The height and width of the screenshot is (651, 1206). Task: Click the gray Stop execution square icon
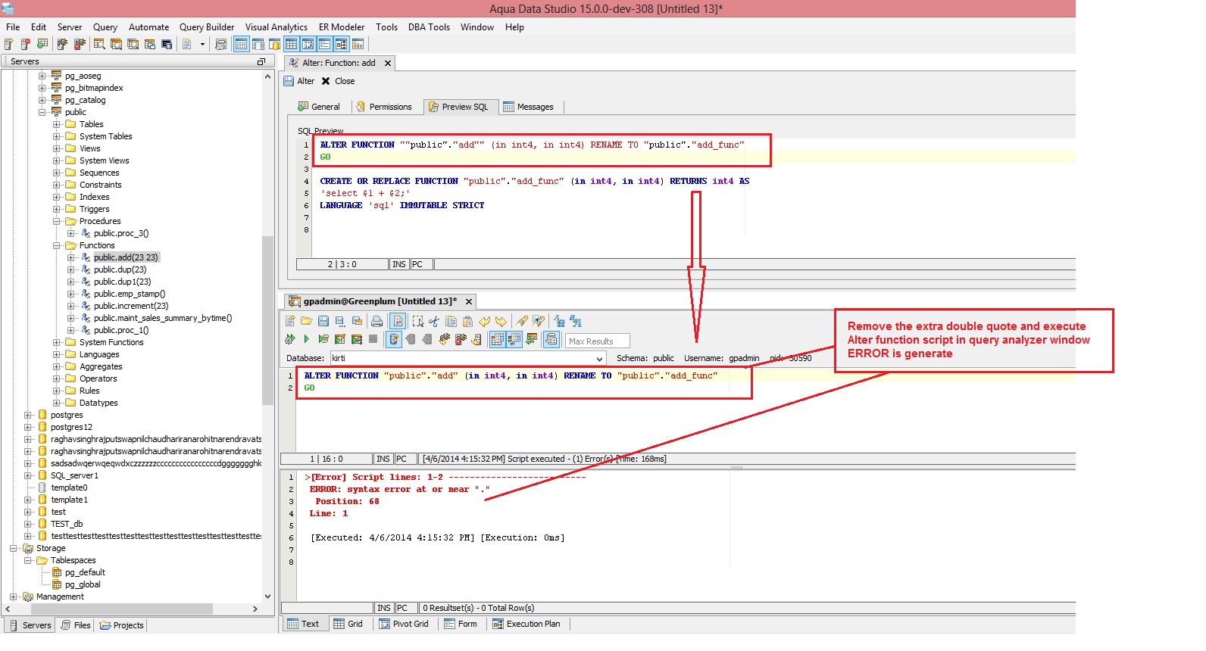(373, 339)
